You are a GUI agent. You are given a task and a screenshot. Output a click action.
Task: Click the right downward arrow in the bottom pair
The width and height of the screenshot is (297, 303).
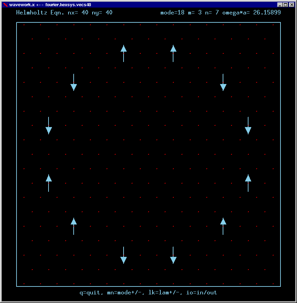pos(173,255)
